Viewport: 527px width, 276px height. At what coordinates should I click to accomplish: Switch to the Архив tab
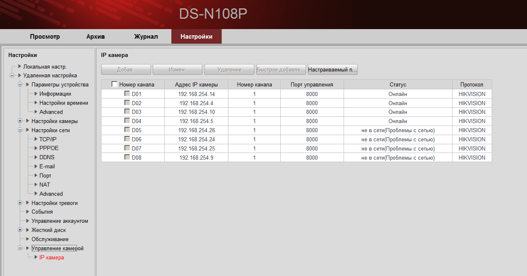pyautogui.click(x=96, y=37)
